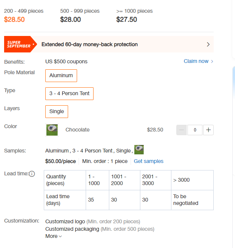The image size is (235, 248).
Task: Click the Get samples link
Action: (x=149, y=161)
